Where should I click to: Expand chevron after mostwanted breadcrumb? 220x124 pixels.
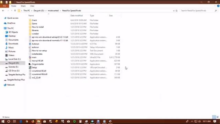pyautogui.click(x=60, y=11)
